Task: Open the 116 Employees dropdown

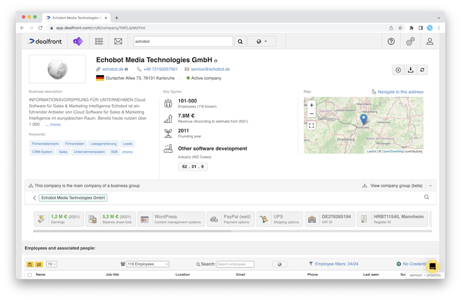Action: point(146,263)
